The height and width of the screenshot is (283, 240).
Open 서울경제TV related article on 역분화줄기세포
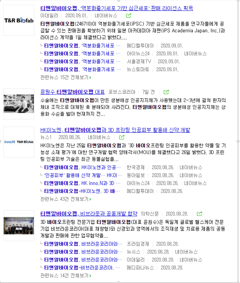[x=82, y=62]
